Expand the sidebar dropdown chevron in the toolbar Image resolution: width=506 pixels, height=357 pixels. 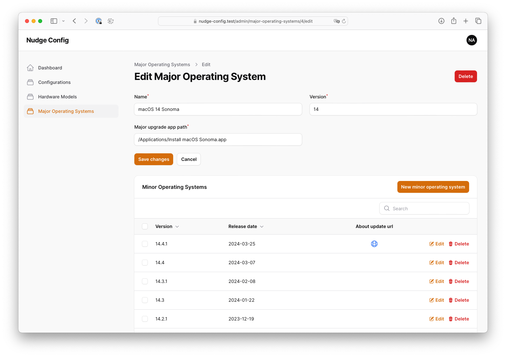(x=64, y=21)
